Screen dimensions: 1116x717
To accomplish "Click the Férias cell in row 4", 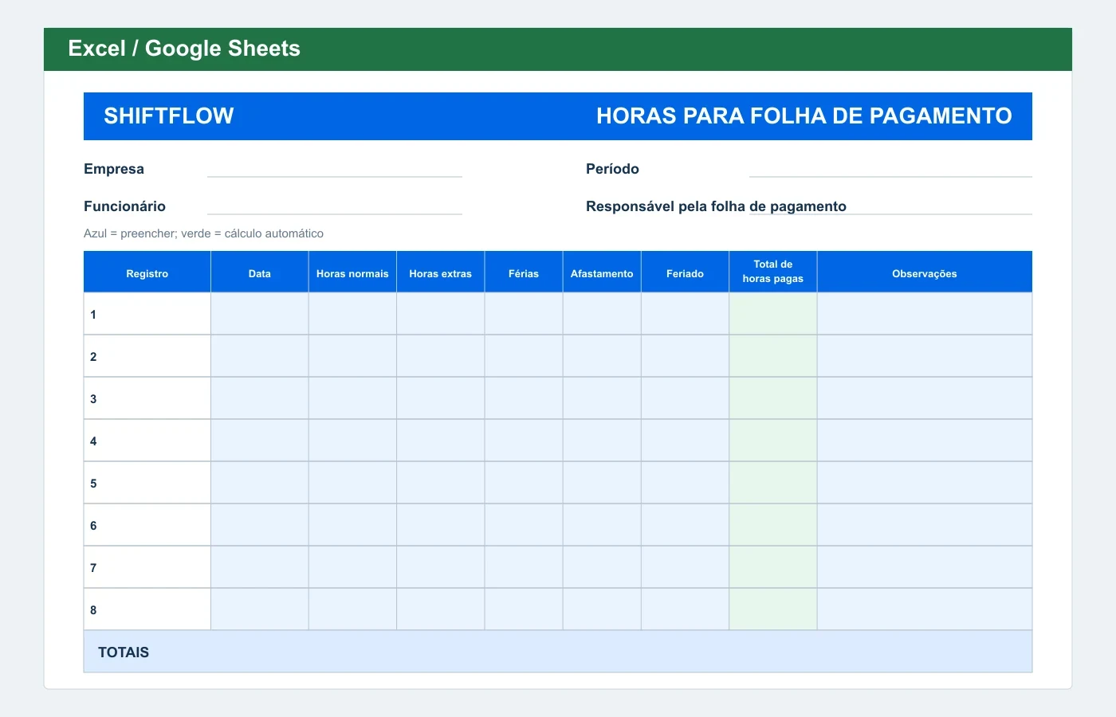I will (x=524, y=441).
